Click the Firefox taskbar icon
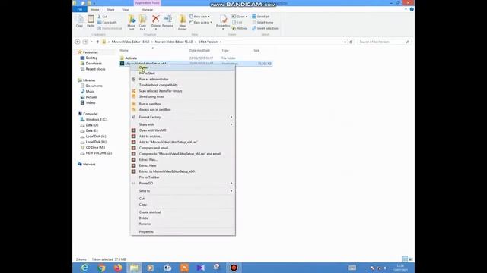The image size is (487, 273). coord(118,268)
